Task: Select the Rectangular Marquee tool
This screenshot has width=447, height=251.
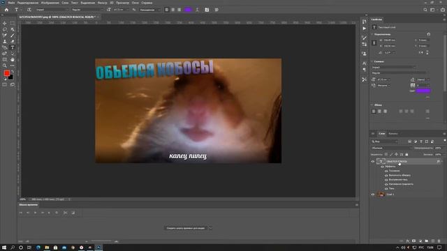Action: pos(13,23)
